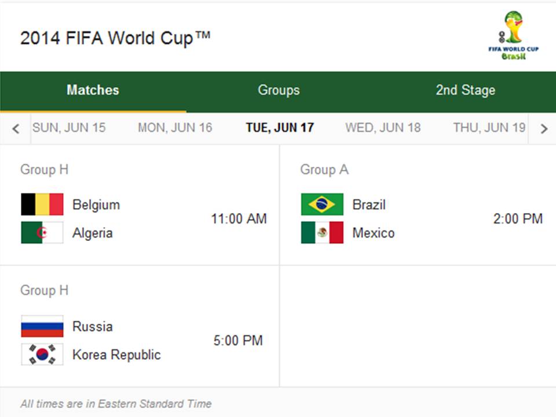
Task: Open the Brazil vs Mexico match details
Action: (417, 219)
